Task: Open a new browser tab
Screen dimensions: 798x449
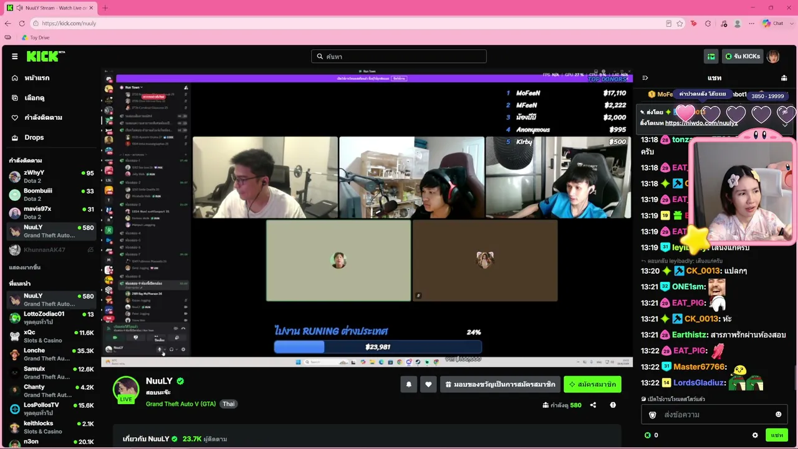Action: tap(105, 8)
